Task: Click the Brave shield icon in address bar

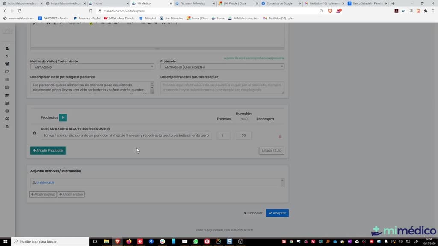Action: tap(330, 11)
